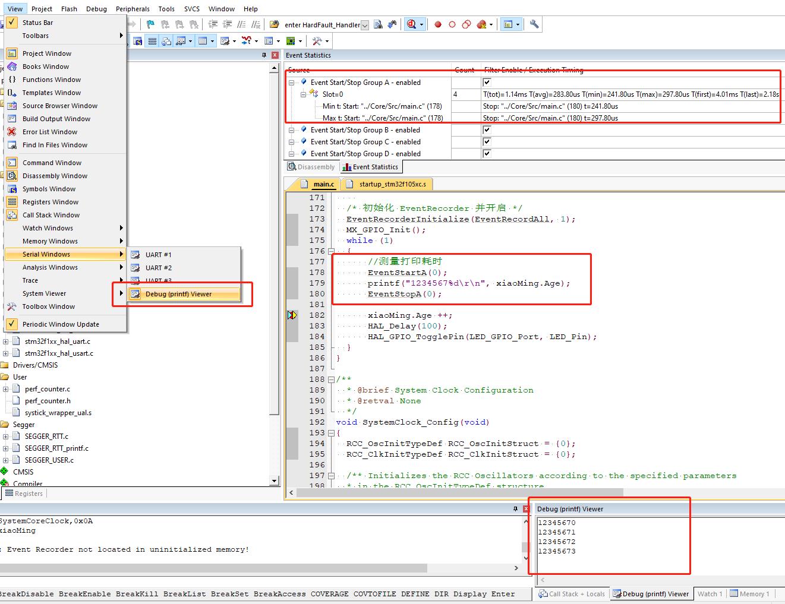Open the Peripherals menu
This screenshot has height=604, width=785.
tap(133, 9)
